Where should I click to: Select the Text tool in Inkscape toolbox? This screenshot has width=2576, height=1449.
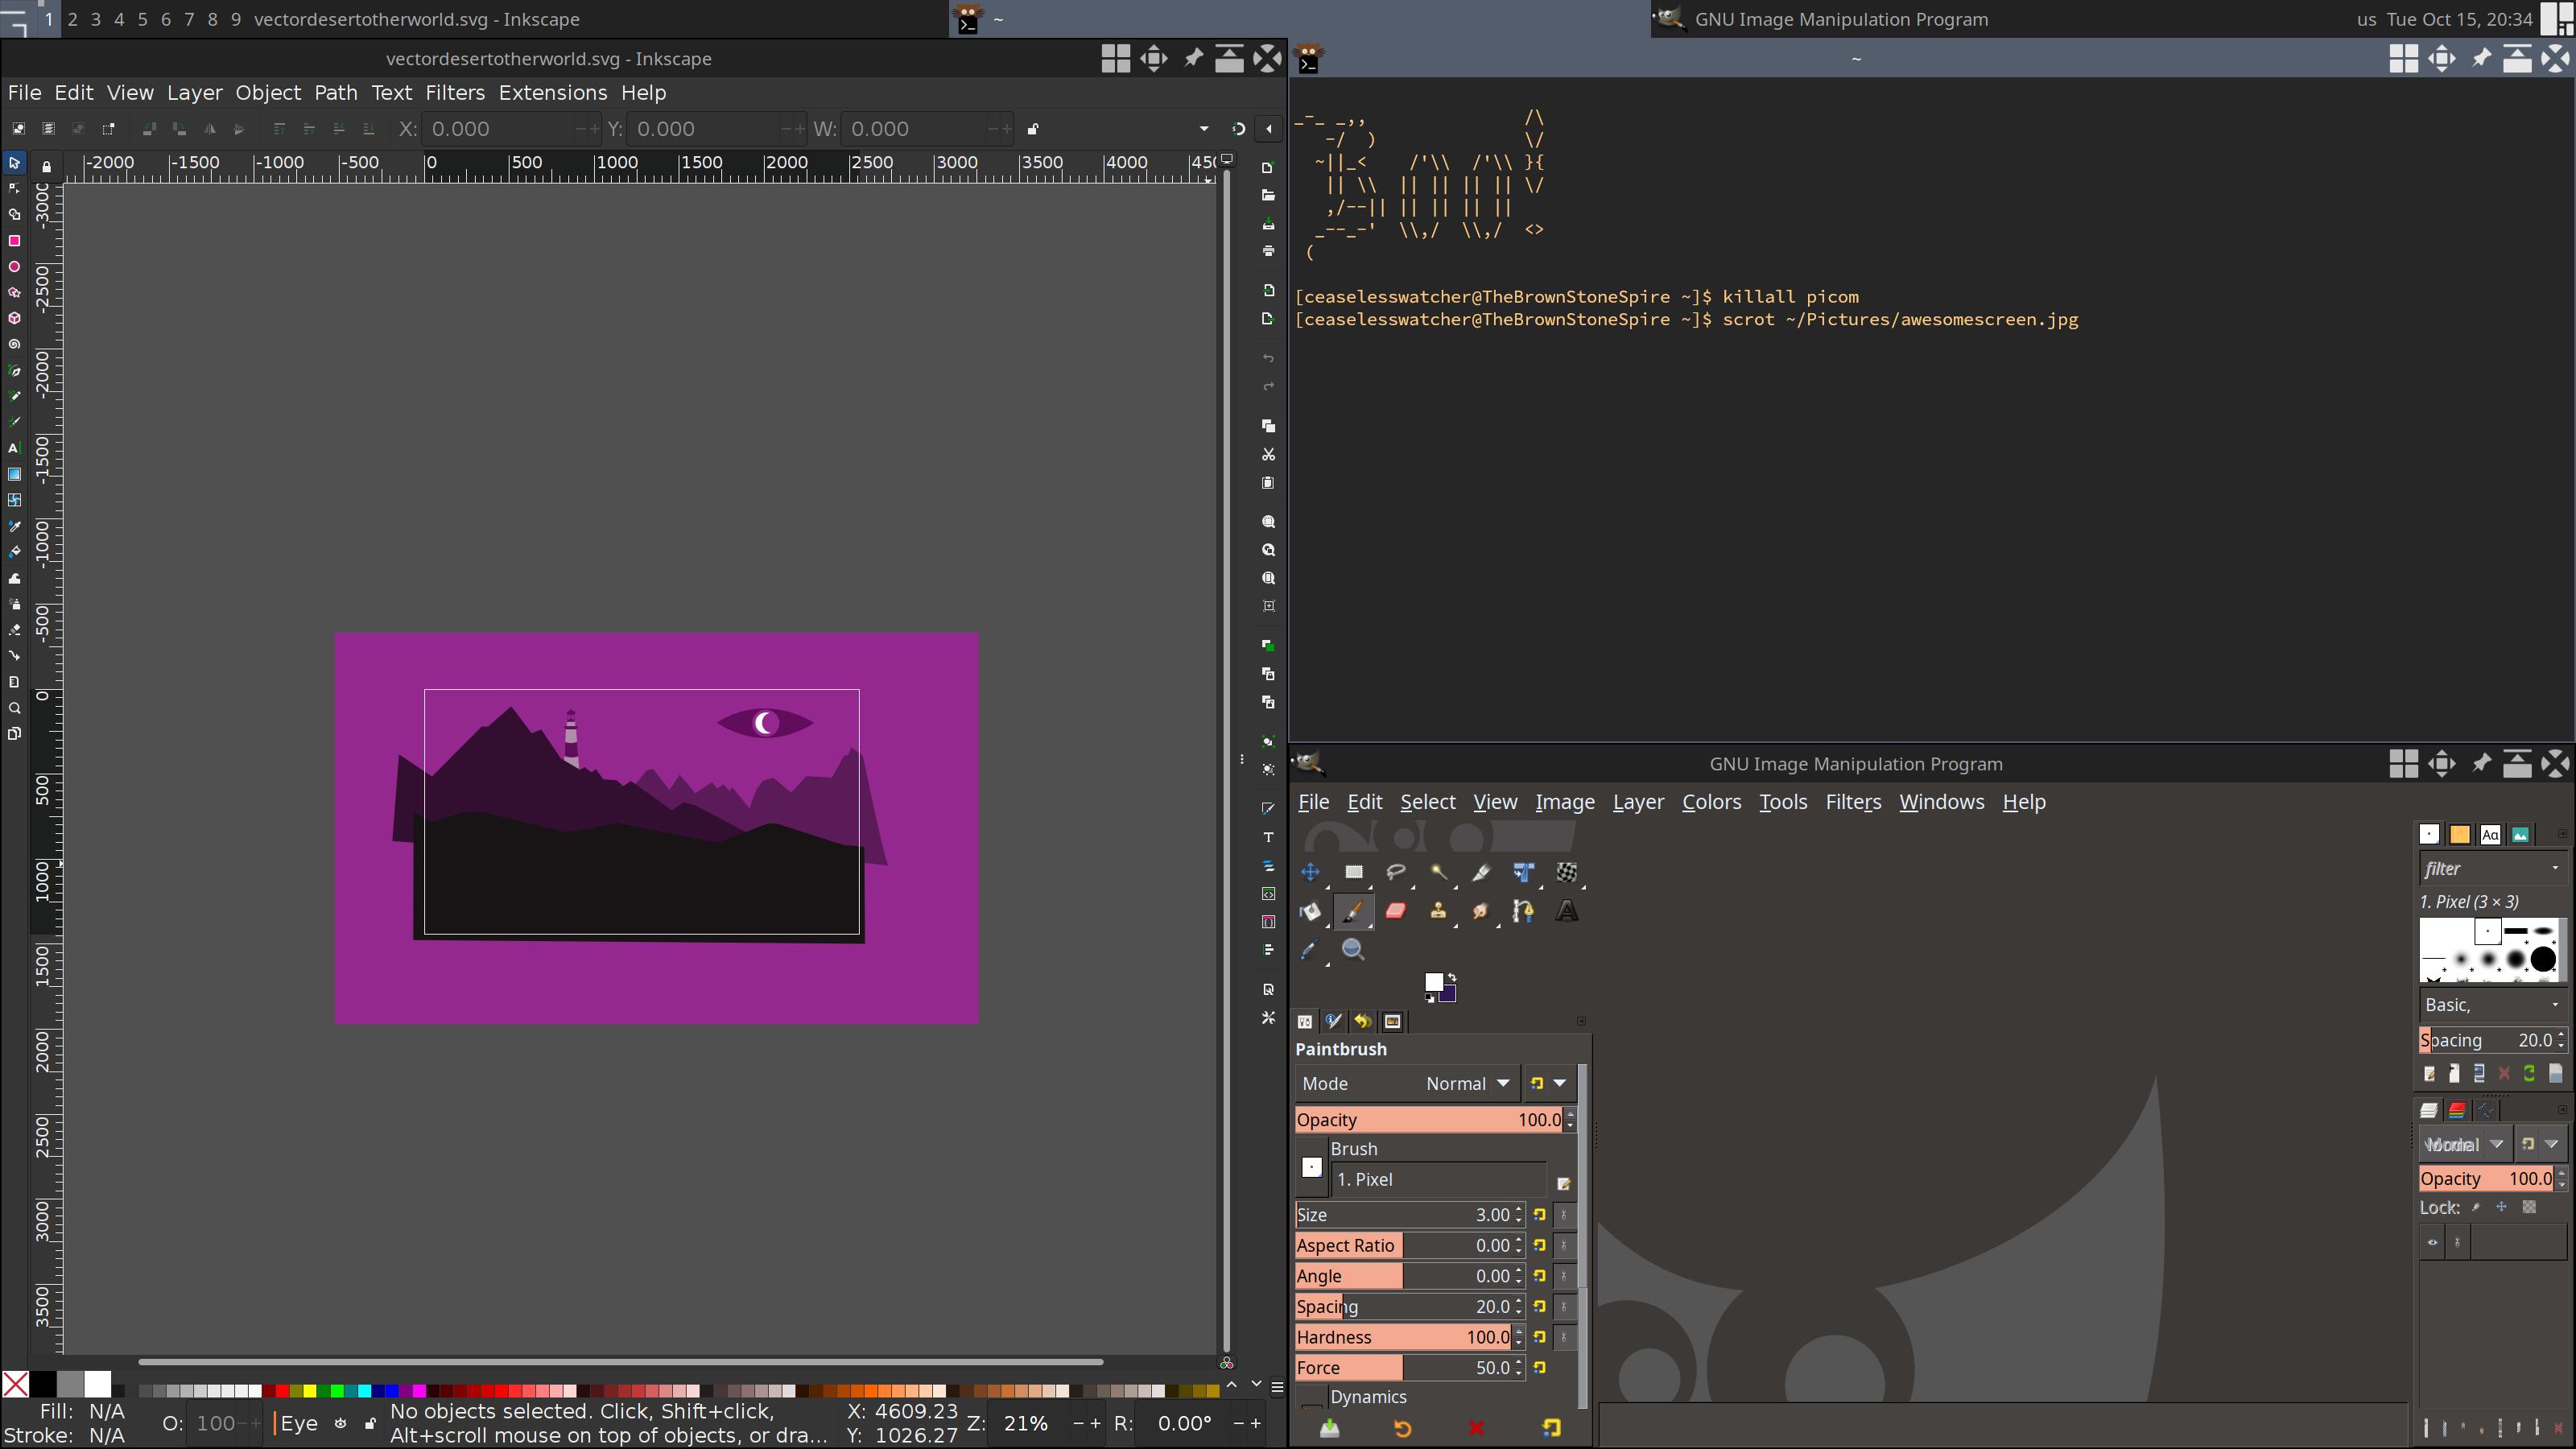[14, 448]
